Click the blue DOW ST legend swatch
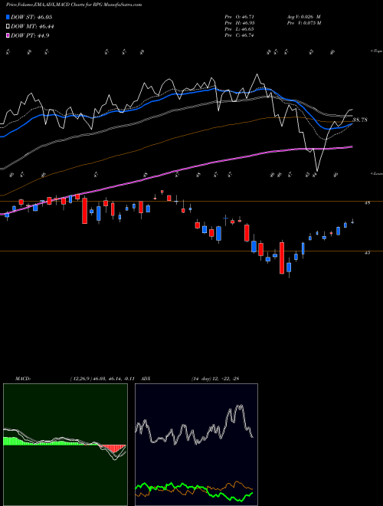The image size is (383, 506). (x=8, y=17)
